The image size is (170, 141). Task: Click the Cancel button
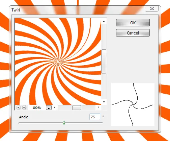133,33
